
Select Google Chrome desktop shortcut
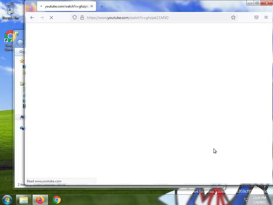click(9, 41)
